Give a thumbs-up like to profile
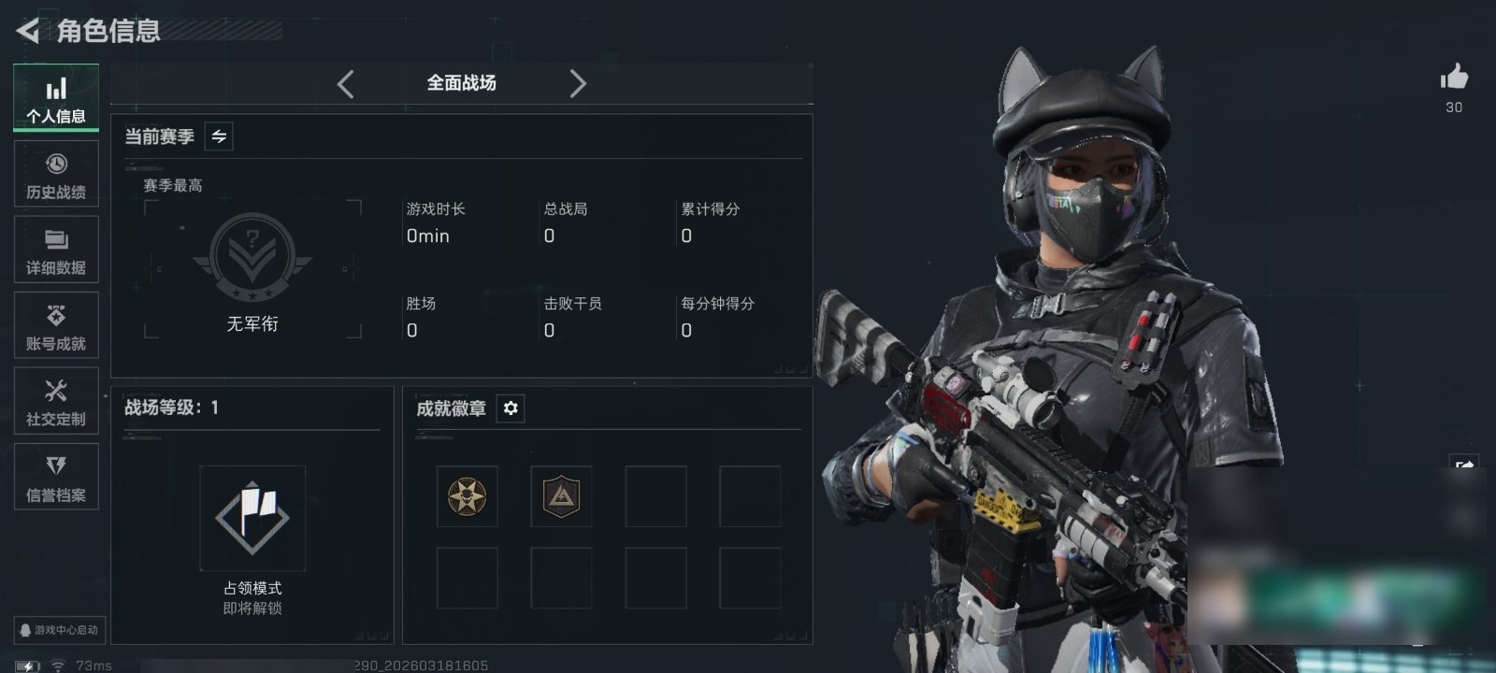Screen dimensions: 1496x673 (1454, 78)
